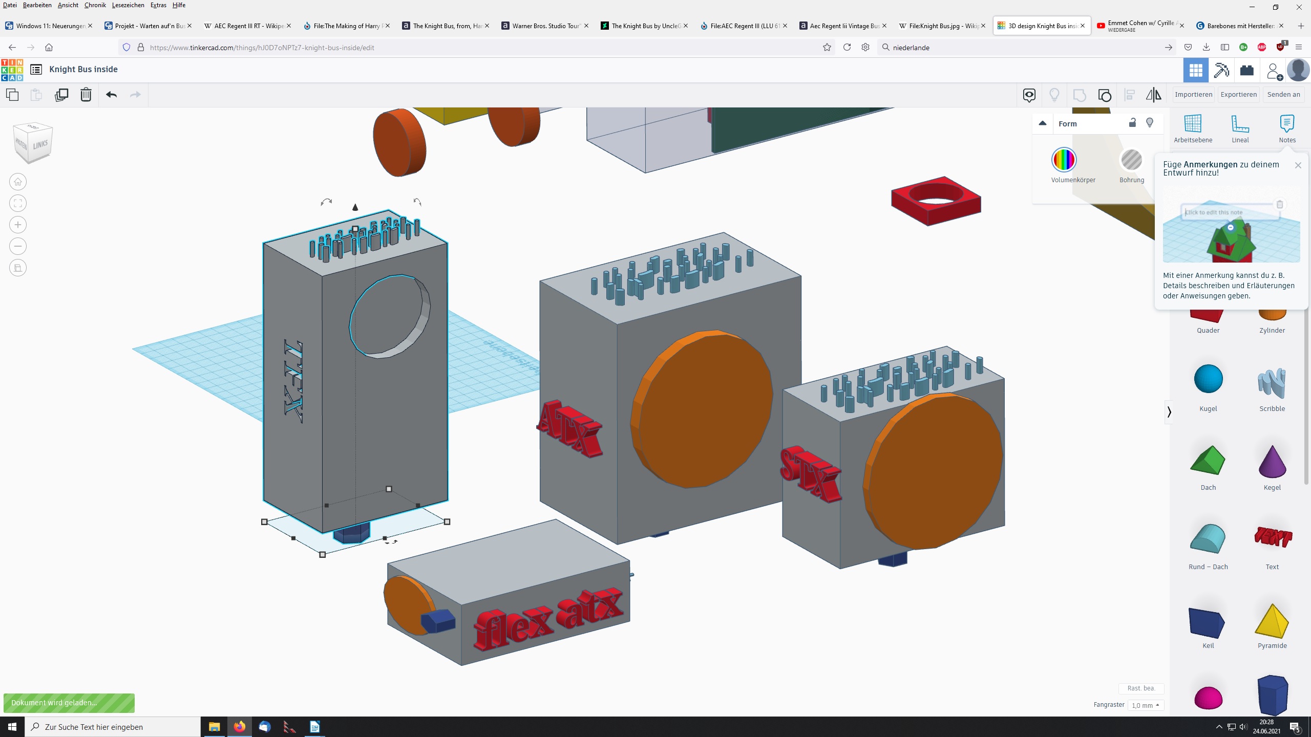The height and width of the screenshot is (737, 1311).
Task: Open the Datei menu
Action: coord(9,5)
